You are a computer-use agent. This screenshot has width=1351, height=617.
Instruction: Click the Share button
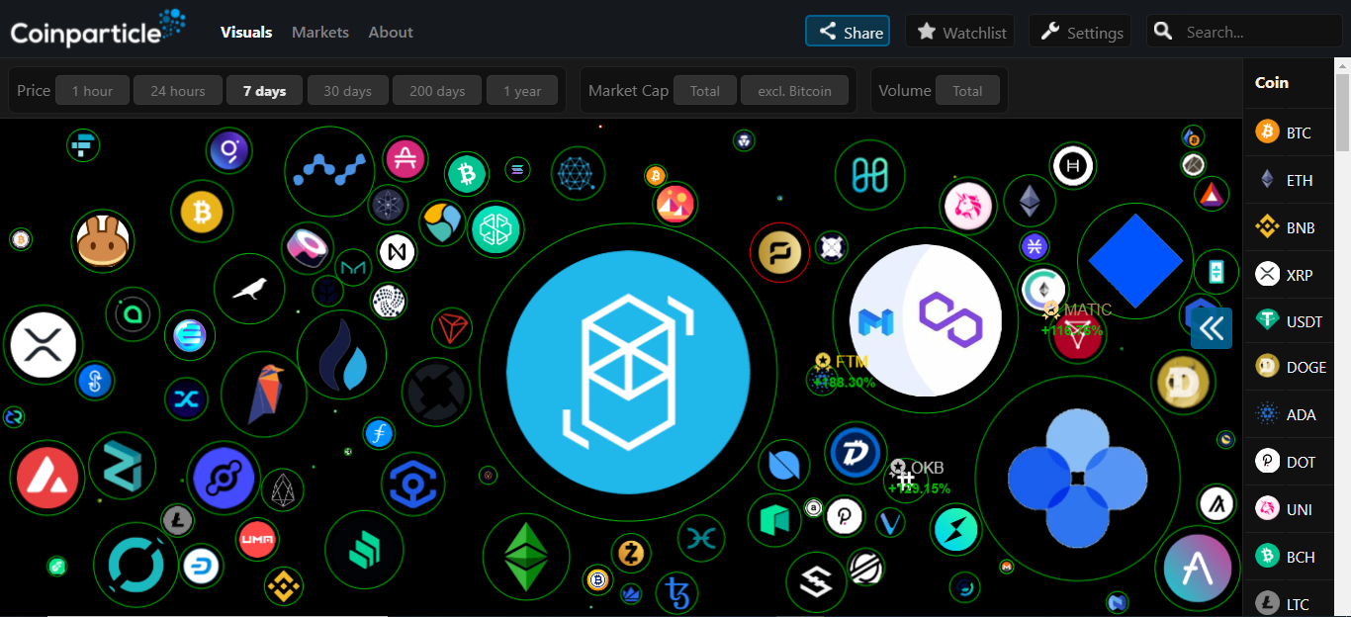[848, 31]
